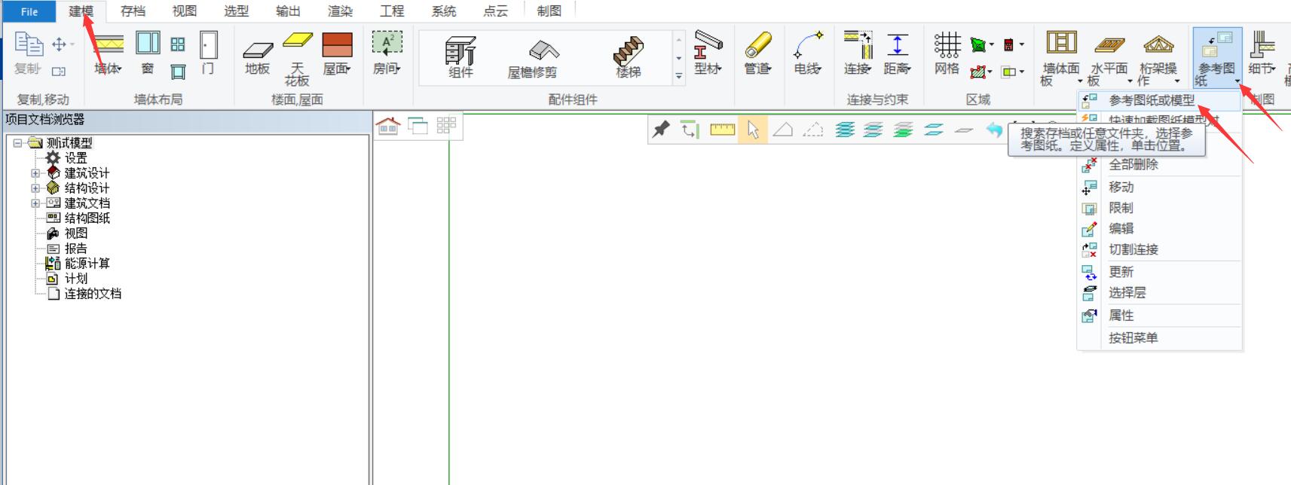Click the blue undo arrow icon

coord(994,130)
